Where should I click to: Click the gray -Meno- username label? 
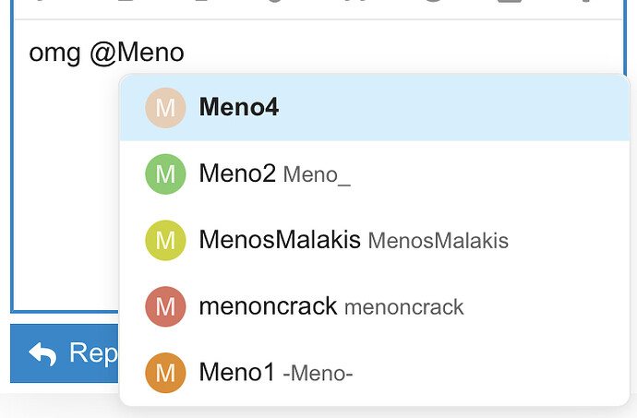(318, 374)
